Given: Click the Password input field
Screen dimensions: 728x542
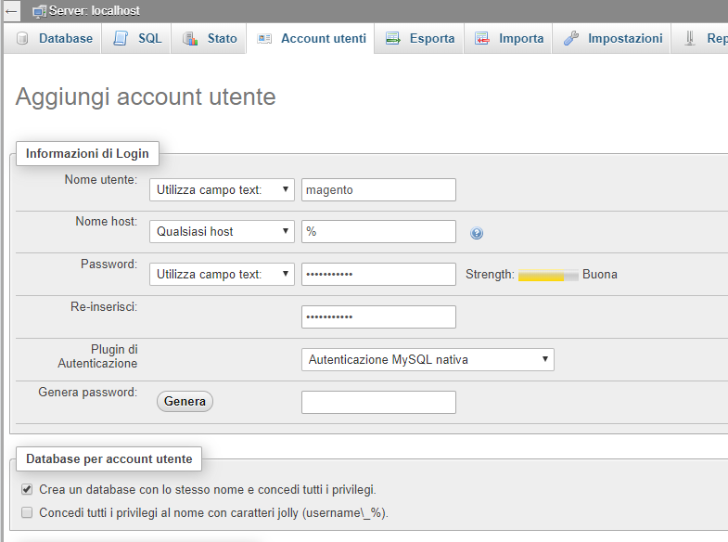Looking at the screenshot, I should pyautogui.click(x=378, y=274).
